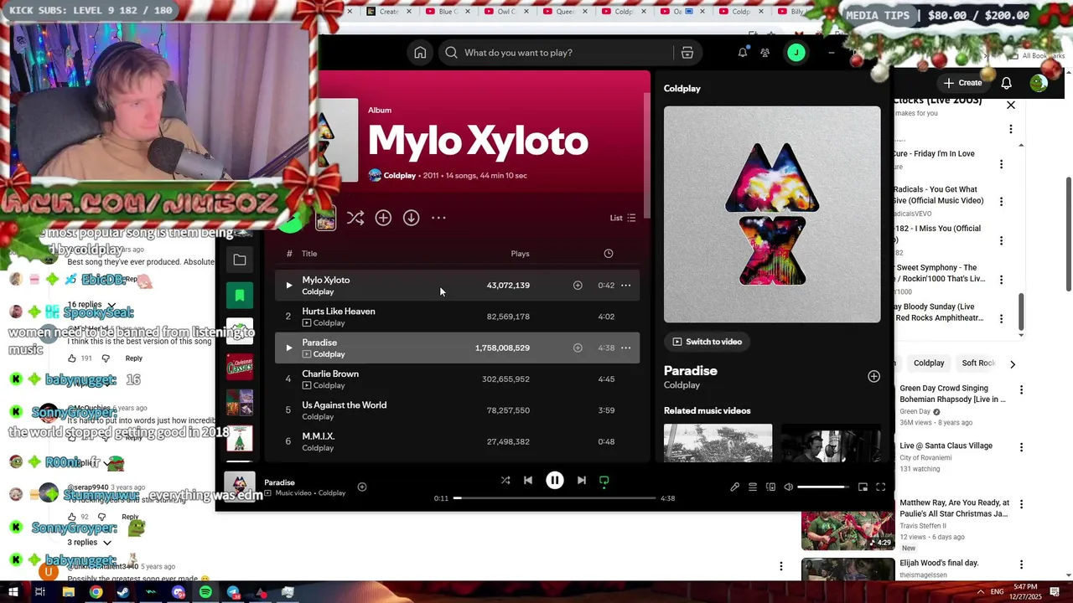Image resolution: width=1073 pixels, height=603 pixels.
Task: Play the Mylo Xyloto track
Action: 288,286
